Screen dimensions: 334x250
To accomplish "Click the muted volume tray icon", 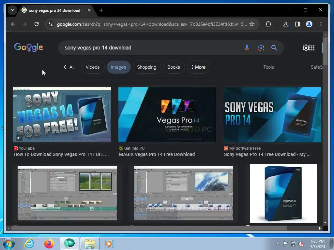I will (x=301, y=244).
